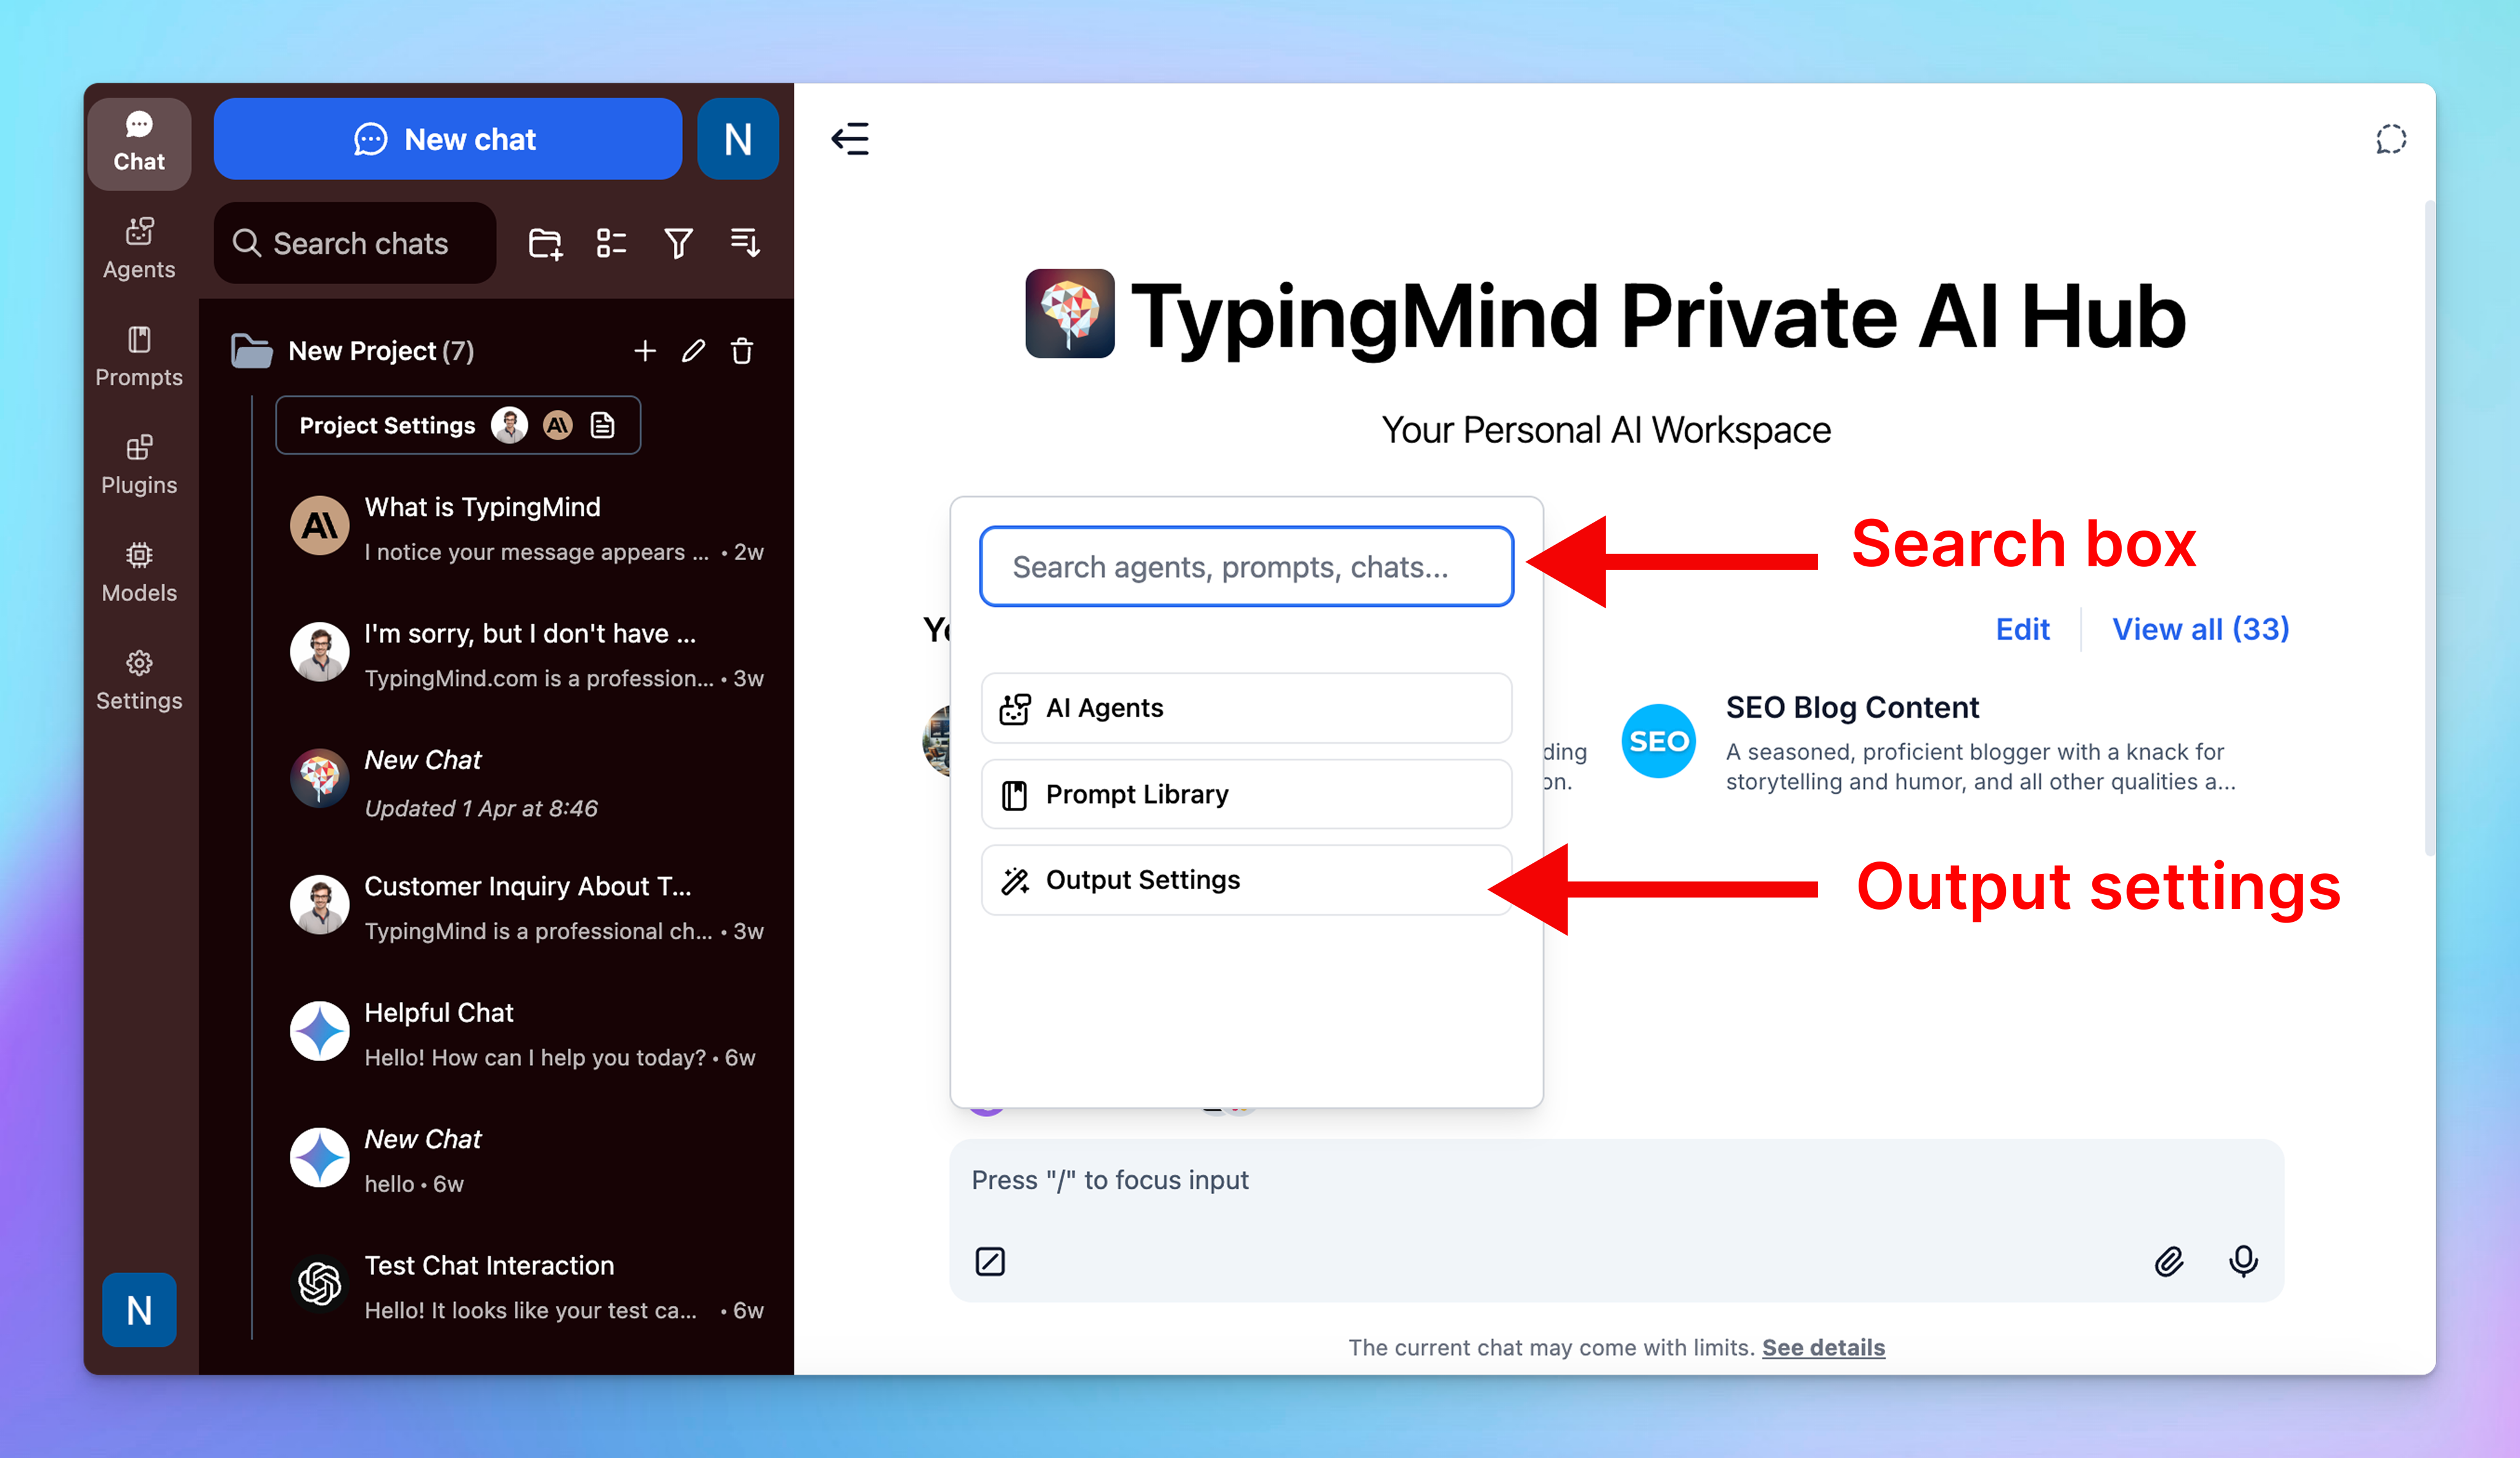Open the sort chats icon
2520x1458 pixels.
pyautogui.click(x=745, y=243)
